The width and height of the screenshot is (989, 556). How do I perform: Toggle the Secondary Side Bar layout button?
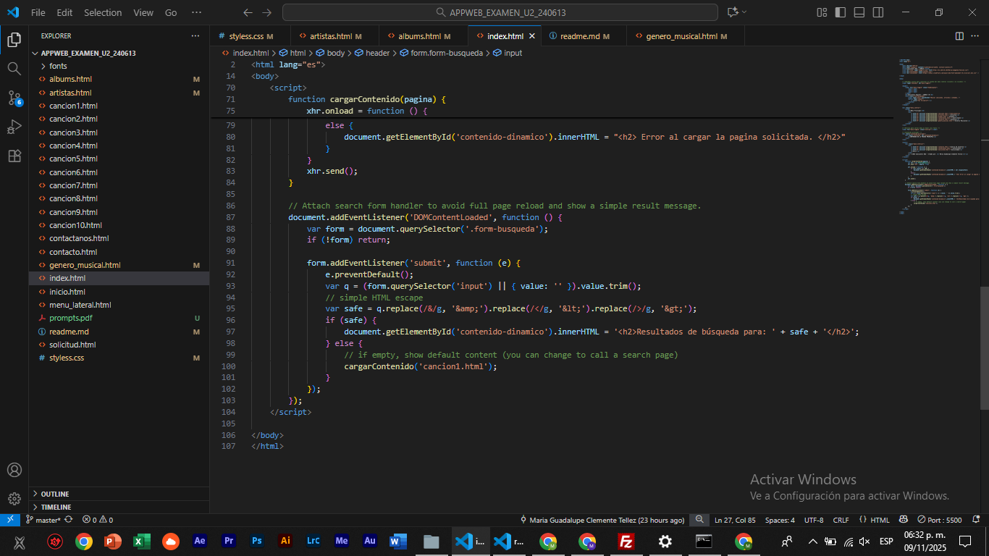tap(878, 12)
